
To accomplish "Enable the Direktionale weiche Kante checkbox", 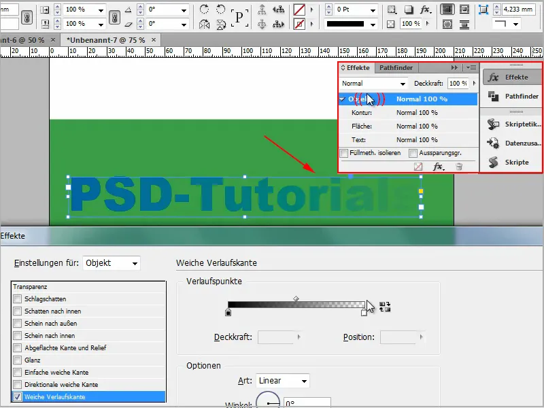I will [18, 384].
